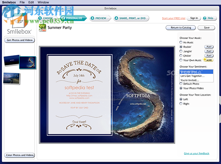
Task: Save the current design
Action: [x=206, y=28]
